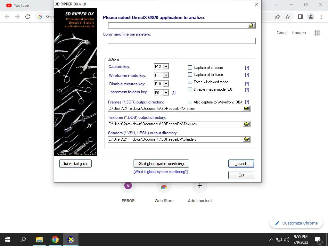
Task: Open the Quick start guide
Action: coord(75,164)
